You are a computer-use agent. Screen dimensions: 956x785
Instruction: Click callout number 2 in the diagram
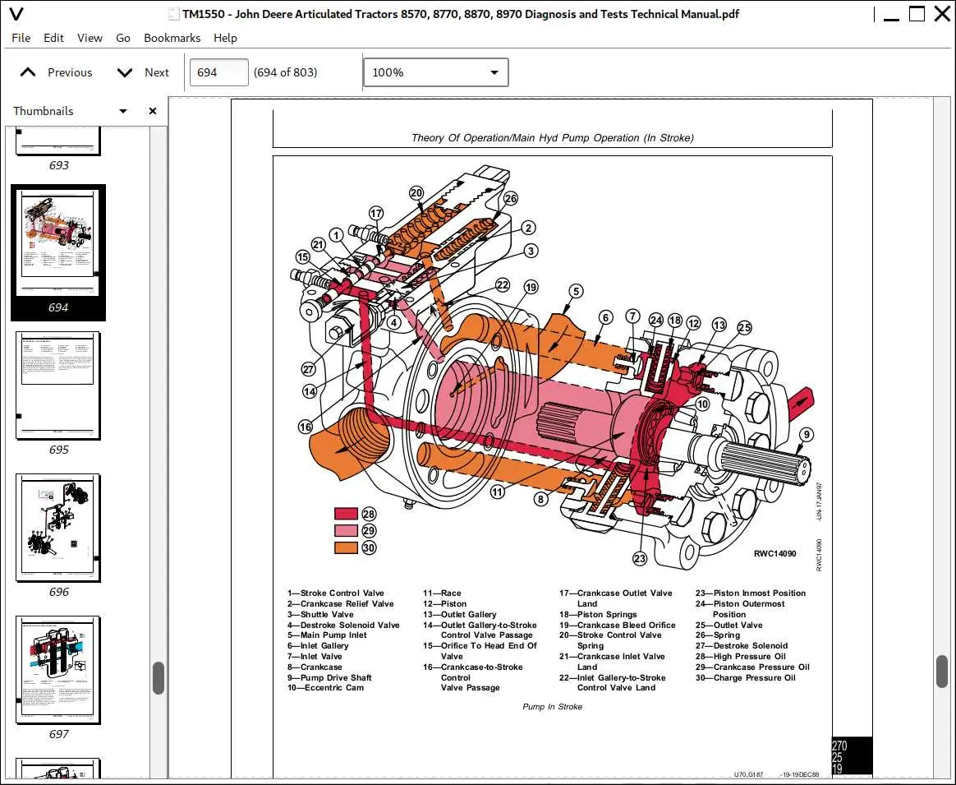528,228
